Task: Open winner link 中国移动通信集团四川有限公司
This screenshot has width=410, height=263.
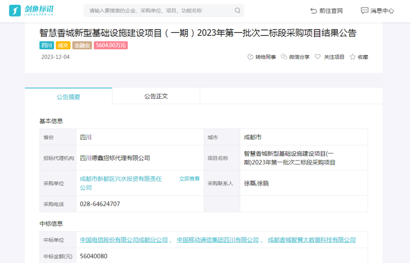Action: point(217,240)
